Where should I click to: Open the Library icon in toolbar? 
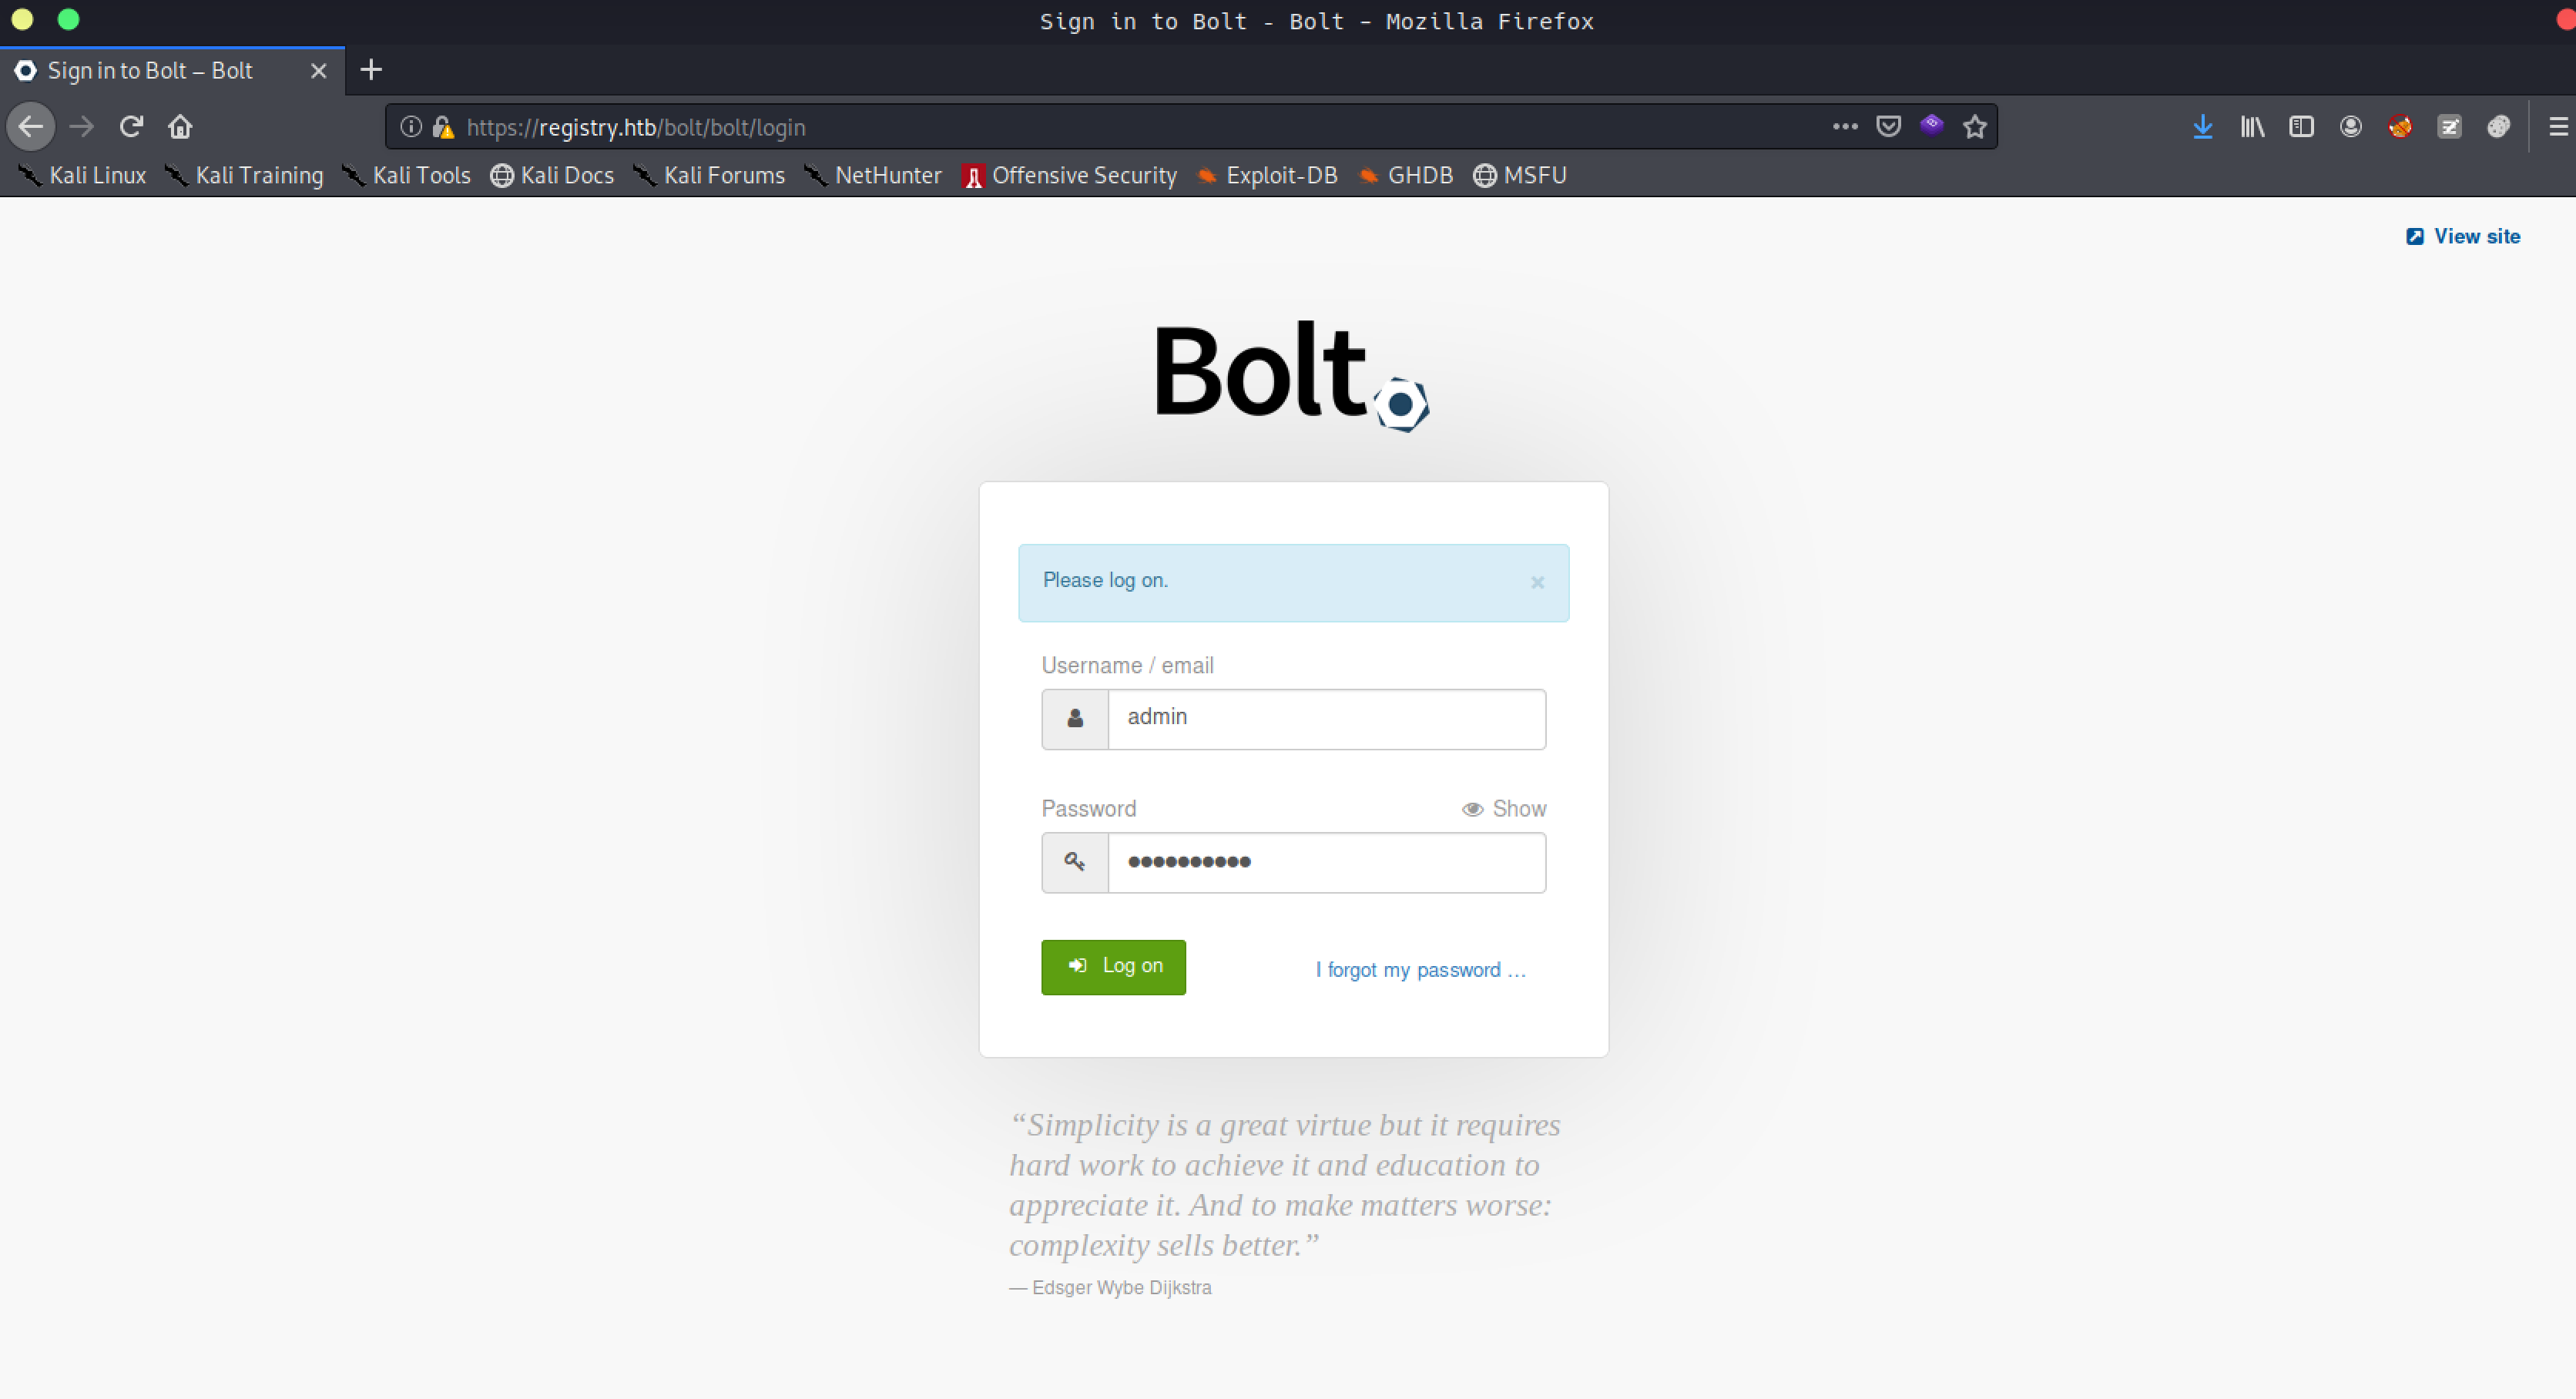(2252, 127)
